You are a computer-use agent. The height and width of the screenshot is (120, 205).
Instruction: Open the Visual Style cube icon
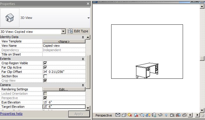point(124,115)
